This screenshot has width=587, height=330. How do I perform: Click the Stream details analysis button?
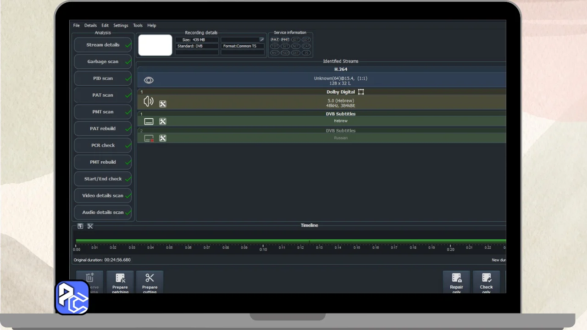click(x=103, y=45)
